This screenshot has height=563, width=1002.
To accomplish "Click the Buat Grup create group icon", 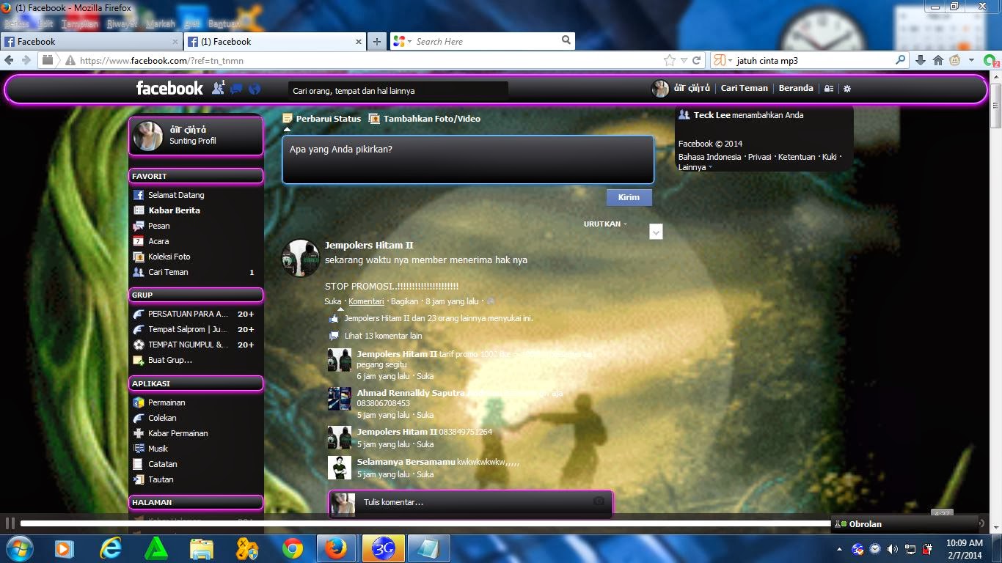I will click(x=139, y=360).
